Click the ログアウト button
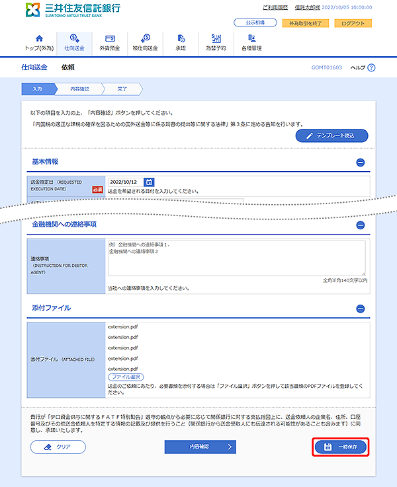This screenshot has height=487, width=397. coord(353,23)
